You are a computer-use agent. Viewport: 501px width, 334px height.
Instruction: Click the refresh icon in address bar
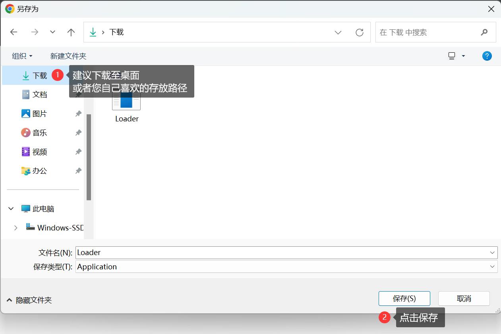coord(359,32)
